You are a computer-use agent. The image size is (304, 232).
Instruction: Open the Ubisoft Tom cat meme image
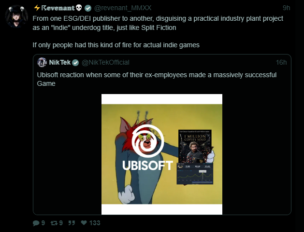coord(162,154)
